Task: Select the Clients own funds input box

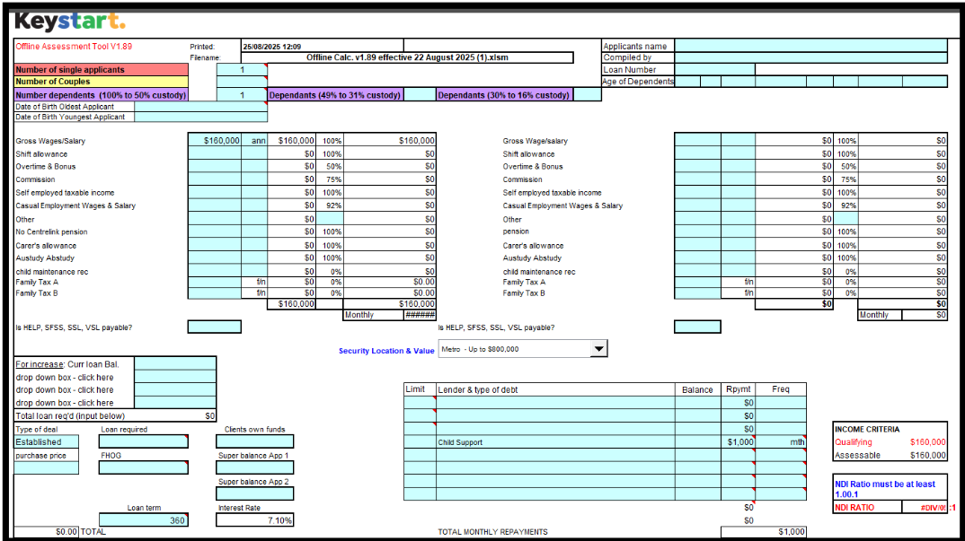Action: point(254,441)
